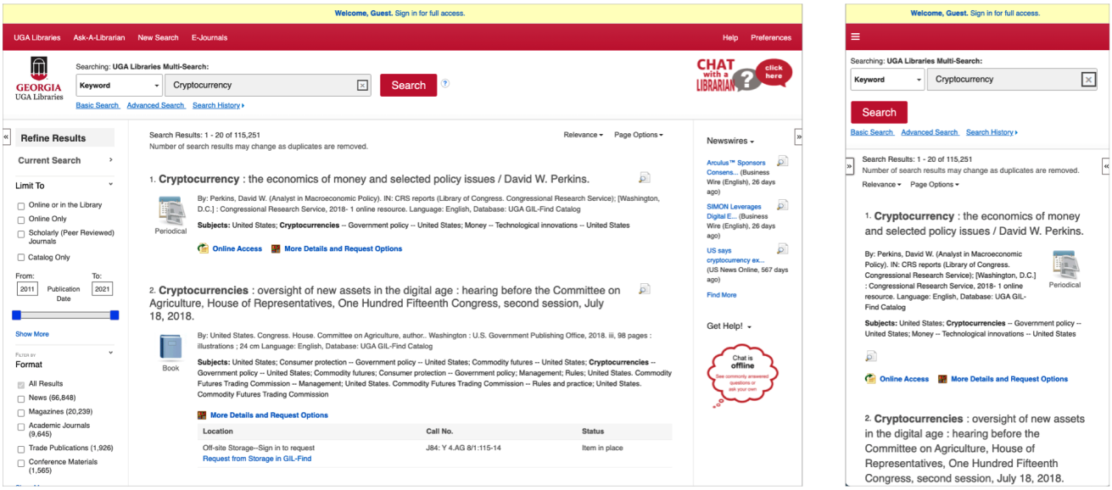Click the left handle of publication date slider

click(16, 315)
